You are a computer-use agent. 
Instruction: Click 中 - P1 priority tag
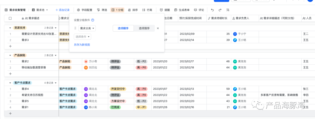(x=141, y=107)
